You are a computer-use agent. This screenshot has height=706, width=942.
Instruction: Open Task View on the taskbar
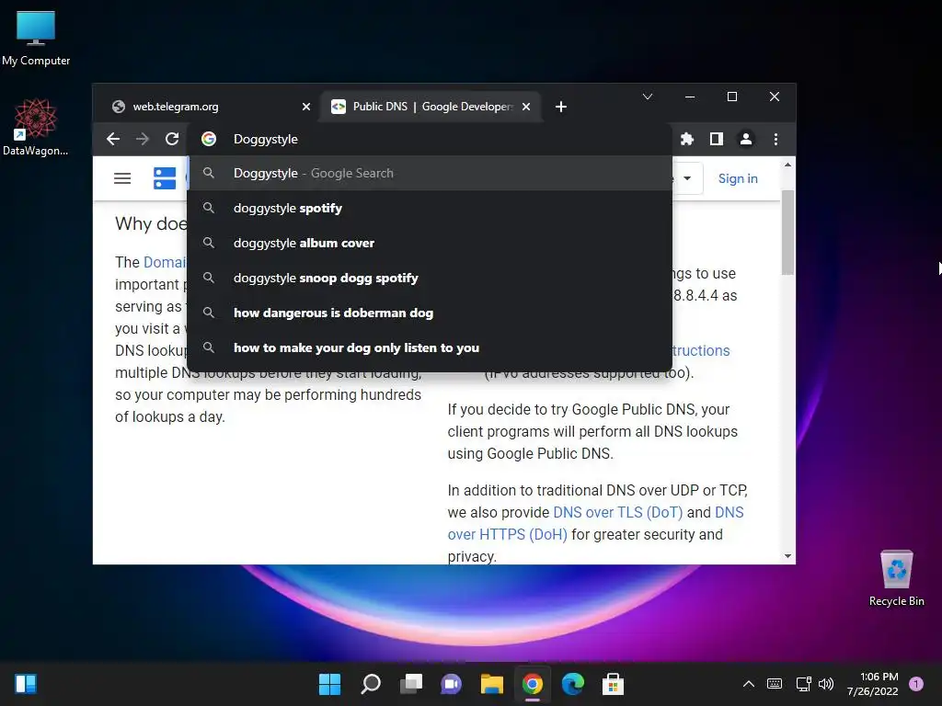[411, 684]
